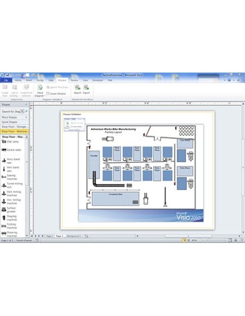Click the fit page to window icon
The height and width of the screenshot is (316, 245).
(x=230, y=240)
